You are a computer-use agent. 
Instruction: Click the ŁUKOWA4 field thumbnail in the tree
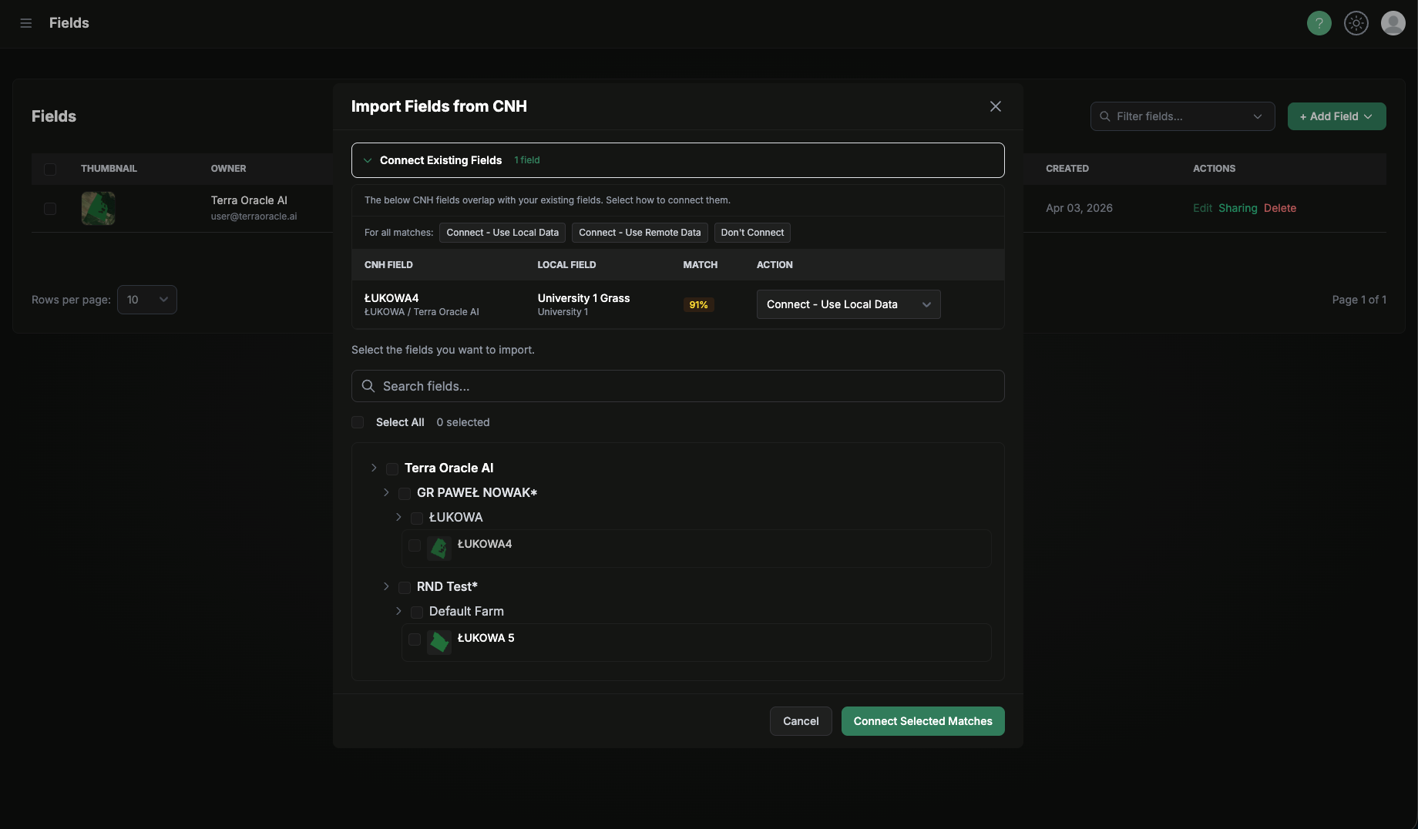pos(439,548)
